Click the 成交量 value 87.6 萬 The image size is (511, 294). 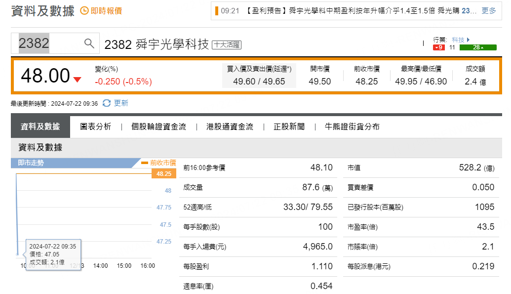(x=317, y=187)
